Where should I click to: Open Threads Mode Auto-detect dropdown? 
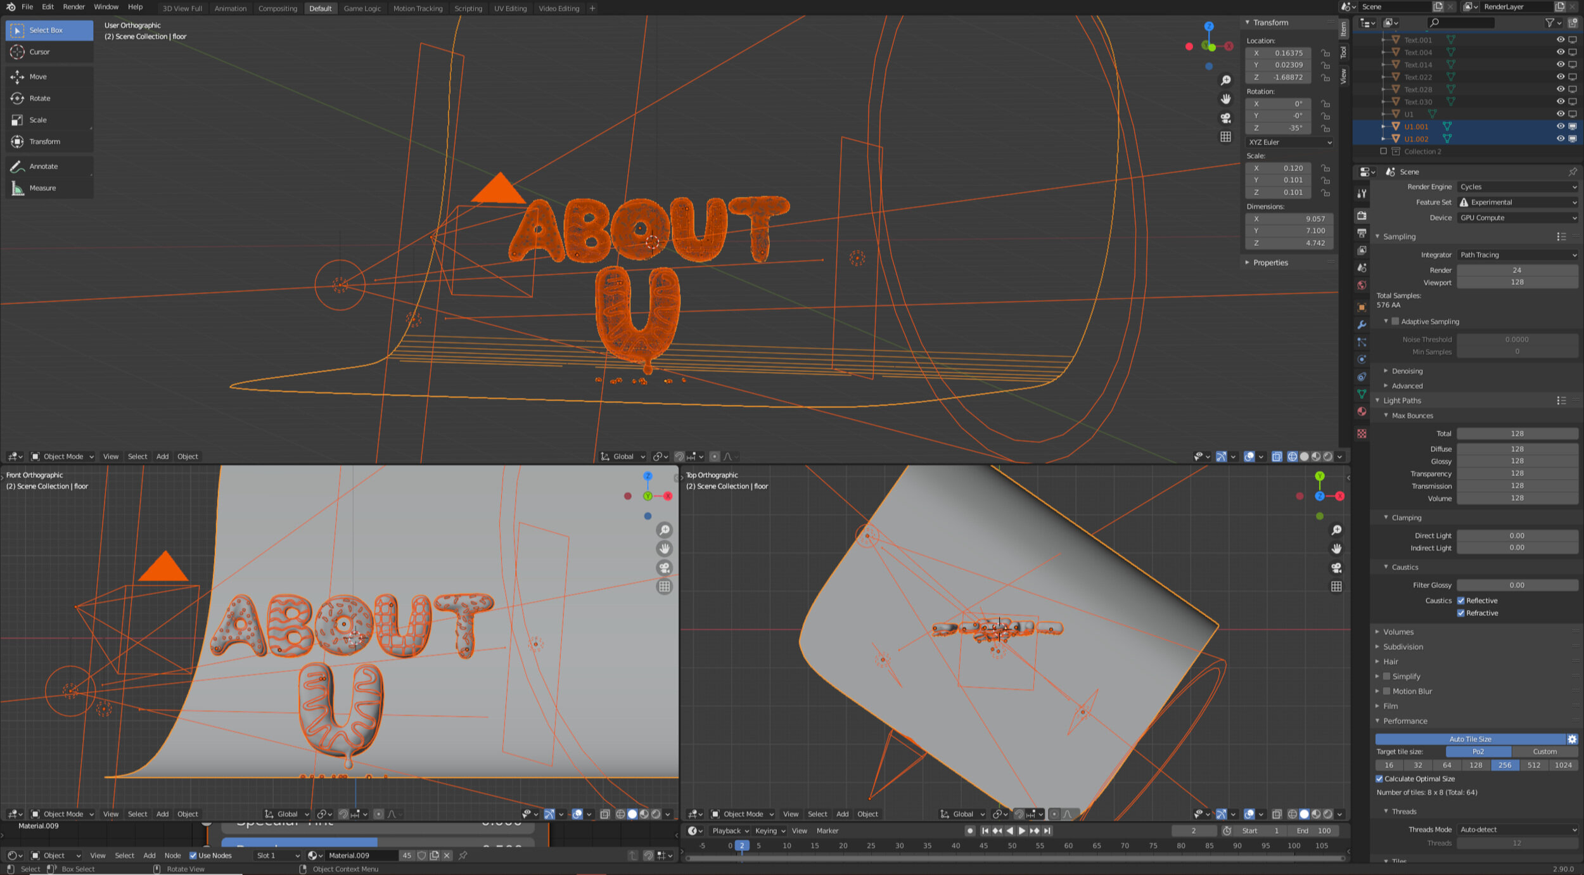point(1517,829)
